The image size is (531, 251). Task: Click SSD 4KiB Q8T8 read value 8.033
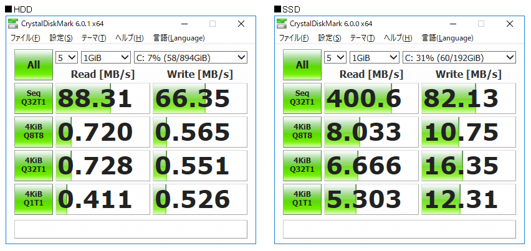pos(371,132)
